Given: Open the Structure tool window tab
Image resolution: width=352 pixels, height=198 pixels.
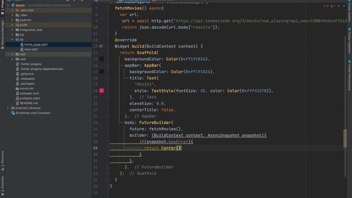Looking at the screenshot, I should 2,161.
